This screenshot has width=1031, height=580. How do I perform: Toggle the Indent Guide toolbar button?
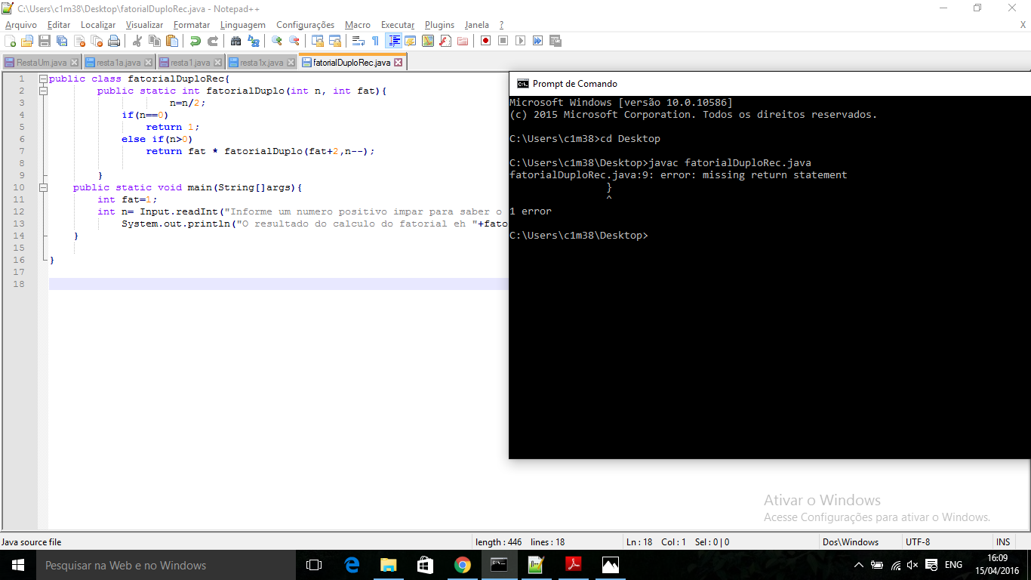(393, 41)
